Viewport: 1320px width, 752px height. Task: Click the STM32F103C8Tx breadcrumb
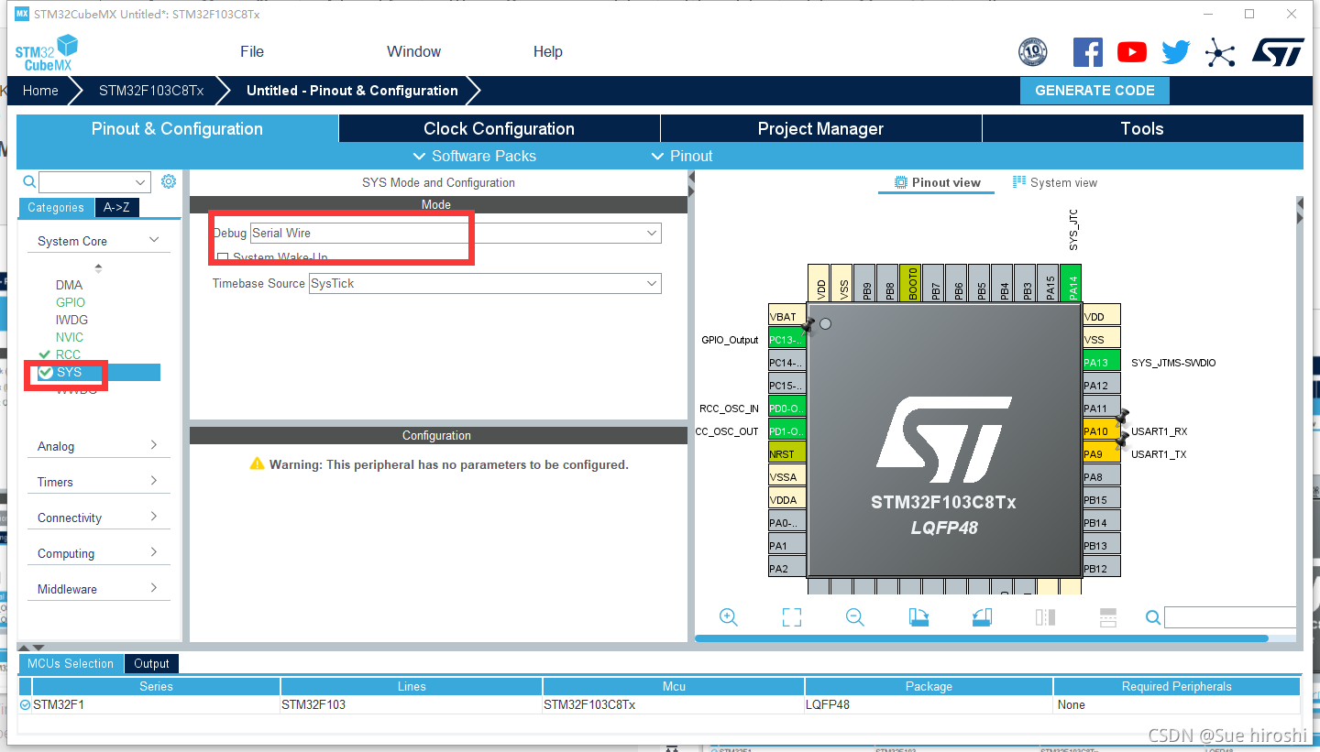(151, 90)
